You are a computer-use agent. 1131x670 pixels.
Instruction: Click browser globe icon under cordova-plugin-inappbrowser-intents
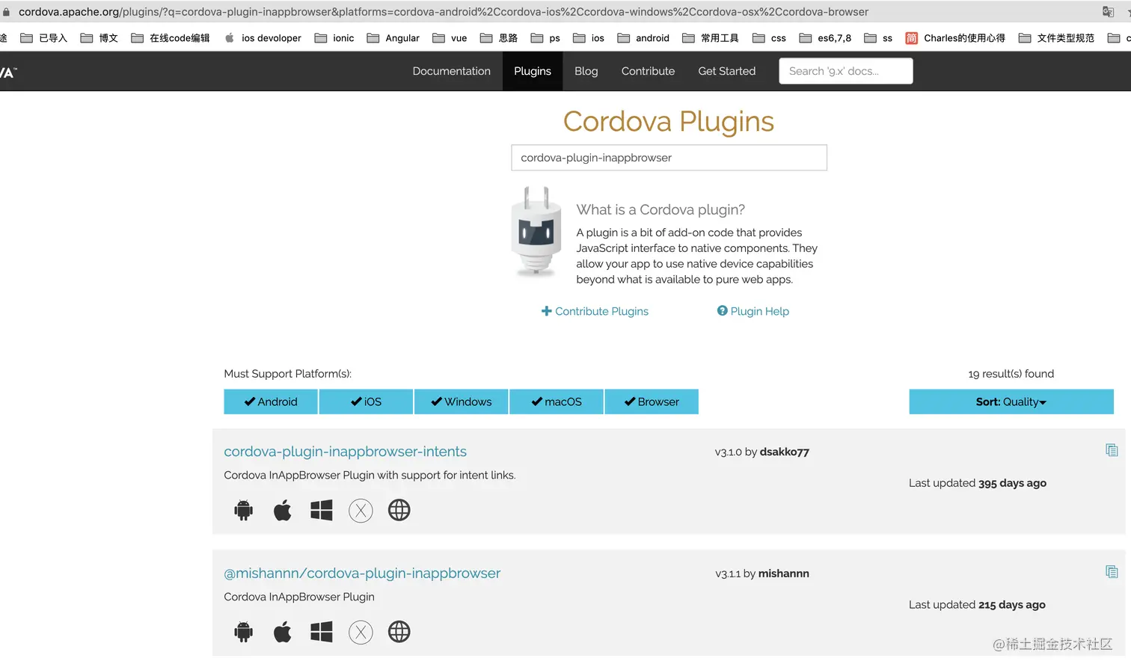(399, 510)
